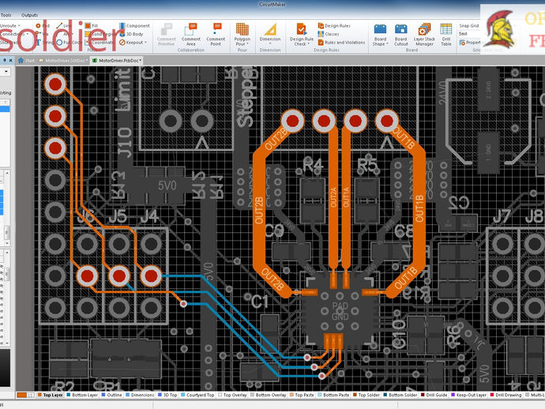
Task: Insert a Drill Table
Action: tap(446, 35)
